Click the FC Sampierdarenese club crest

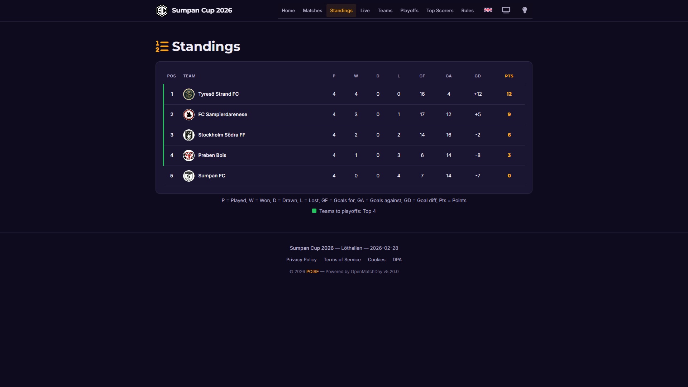tap(189, 114)
